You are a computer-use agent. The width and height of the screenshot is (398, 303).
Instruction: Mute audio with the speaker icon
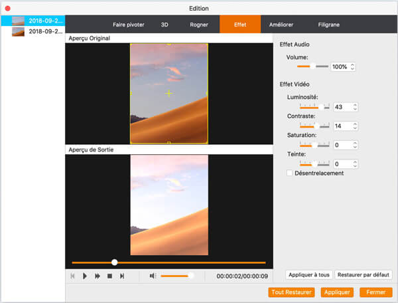[x=153, y=276]
